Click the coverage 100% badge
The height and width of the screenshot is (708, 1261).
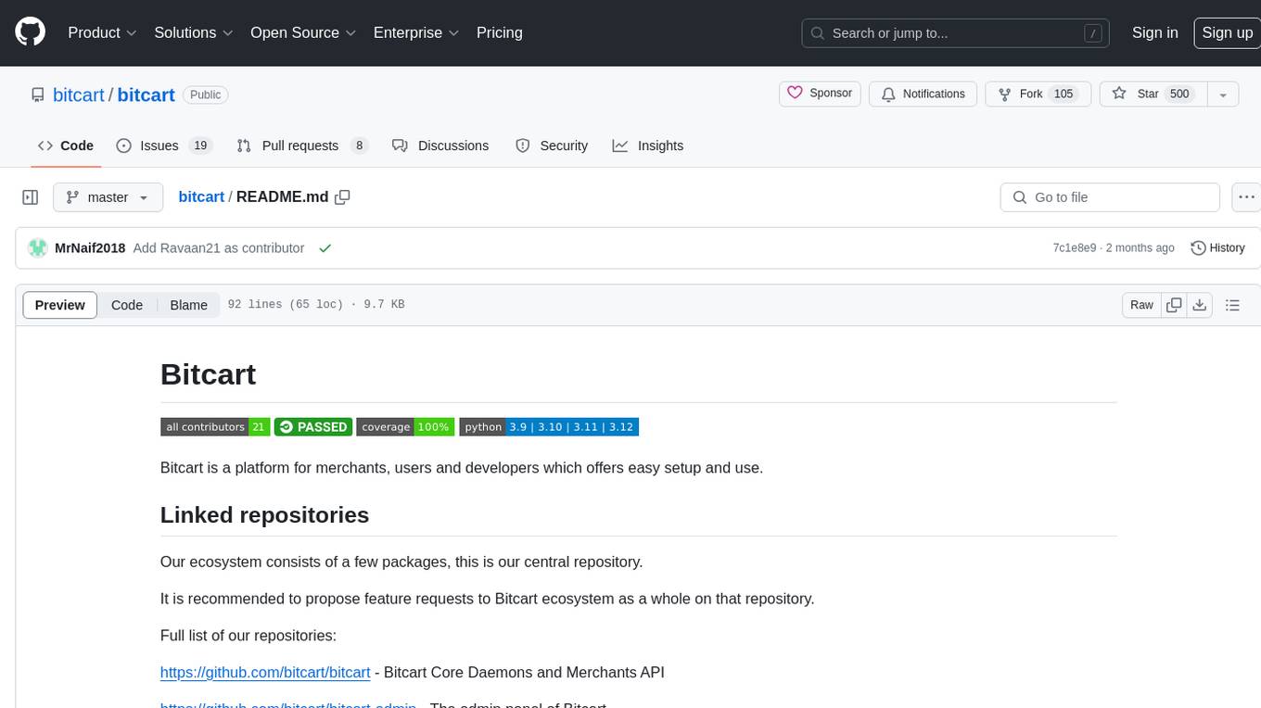405,427
